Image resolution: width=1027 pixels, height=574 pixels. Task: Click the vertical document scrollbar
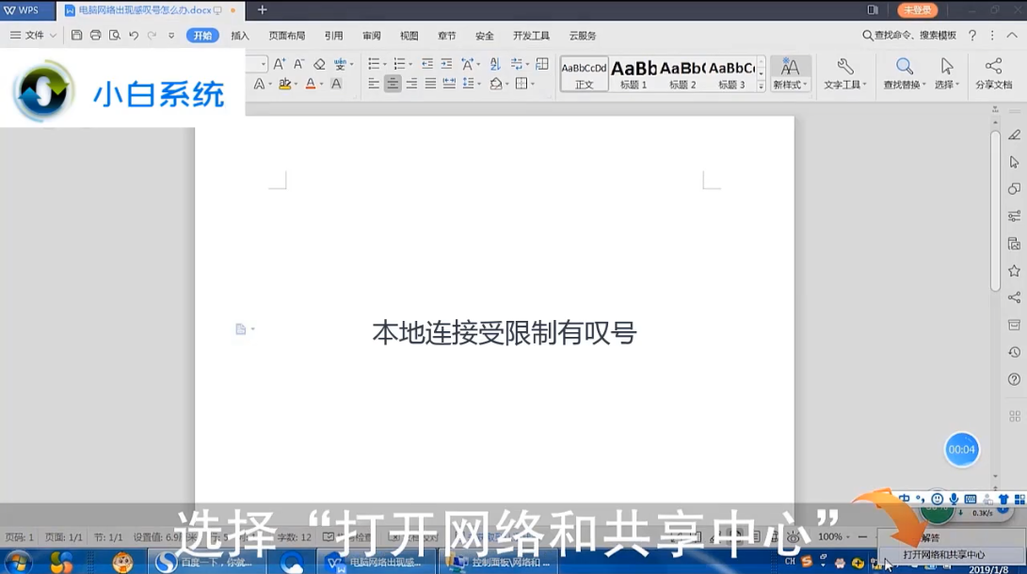996,210
